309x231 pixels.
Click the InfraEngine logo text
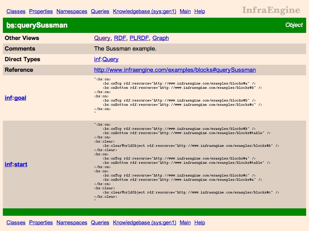271,10
